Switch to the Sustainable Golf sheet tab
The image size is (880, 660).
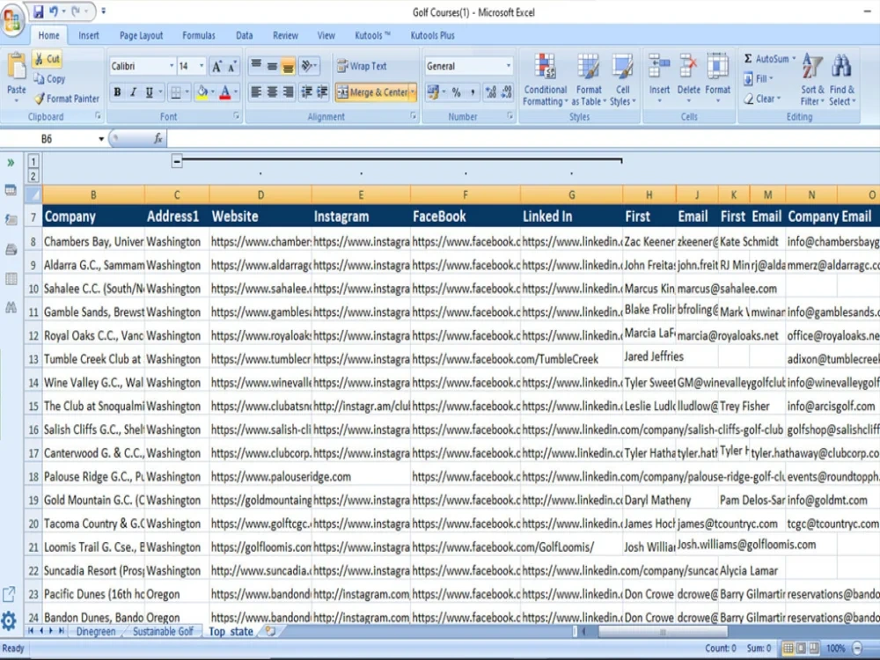pyautogui.click(x=163, y=631)
